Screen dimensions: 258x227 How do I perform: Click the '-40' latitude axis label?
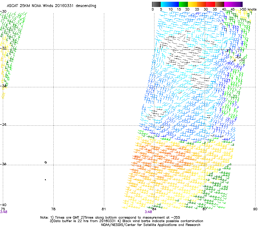(3, 205)
